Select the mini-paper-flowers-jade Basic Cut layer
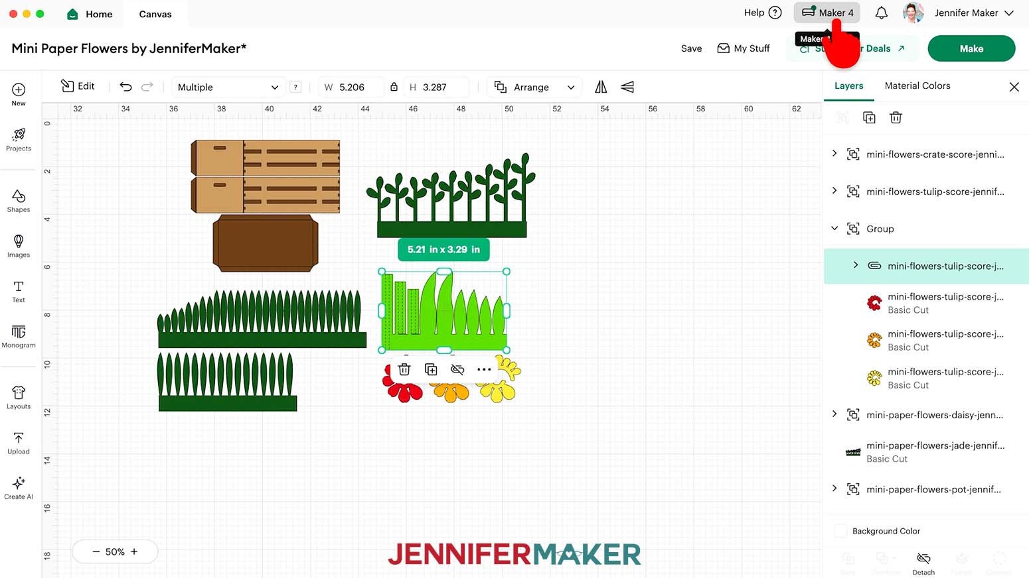 pos(926,451)
